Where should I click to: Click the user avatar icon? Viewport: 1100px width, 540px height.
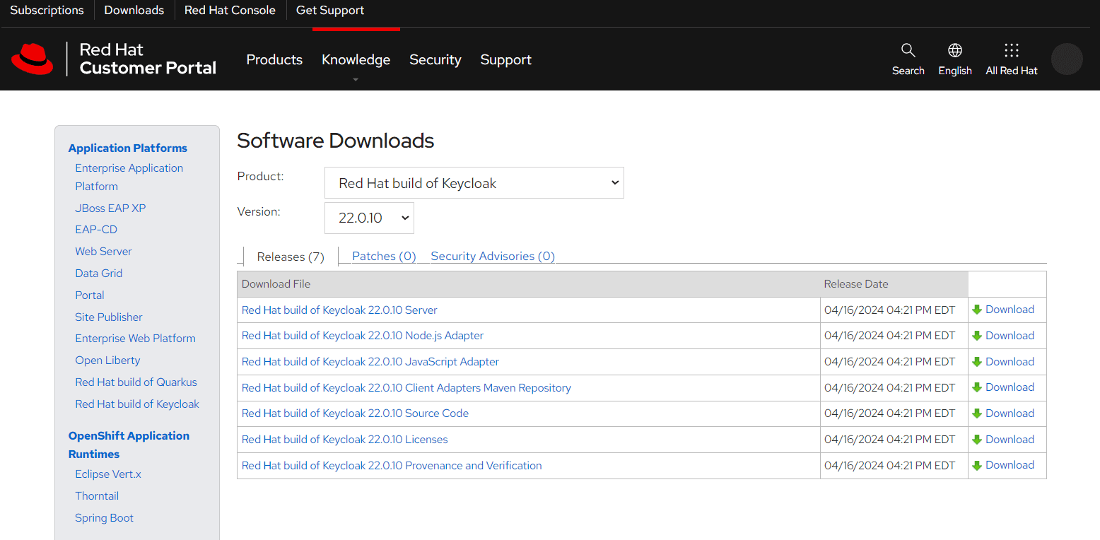tap(1067, 59)
